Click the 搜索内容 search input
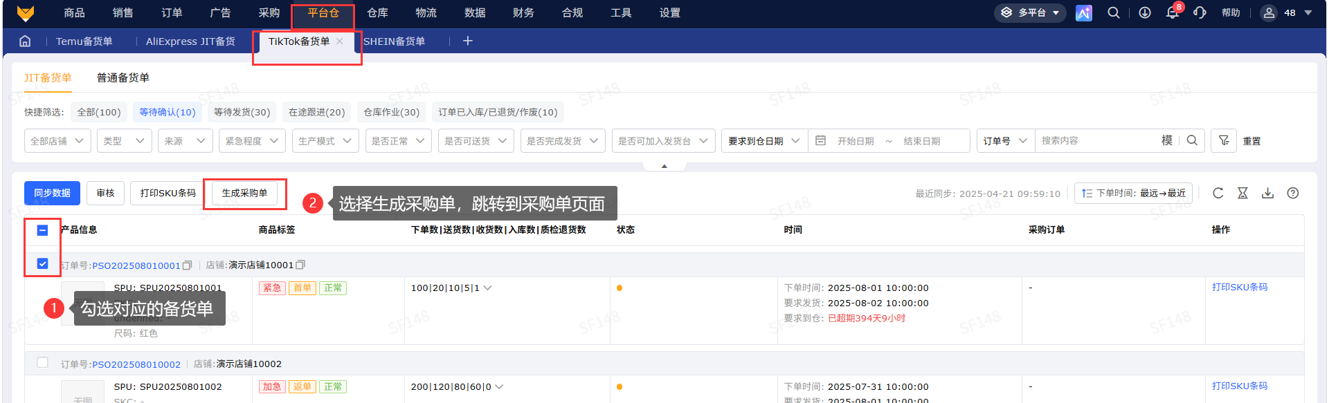The height and width of the screenshot is (403, 1329). [1097, 140]
